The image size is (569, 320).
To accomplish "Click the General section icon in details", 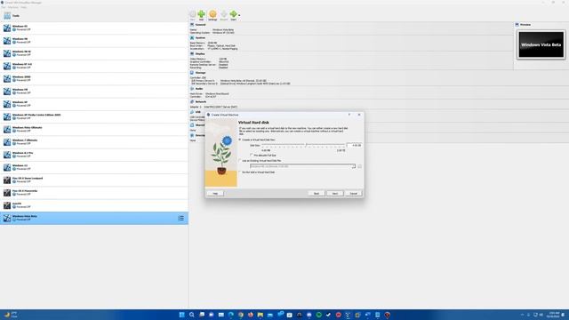I will 192,25.
